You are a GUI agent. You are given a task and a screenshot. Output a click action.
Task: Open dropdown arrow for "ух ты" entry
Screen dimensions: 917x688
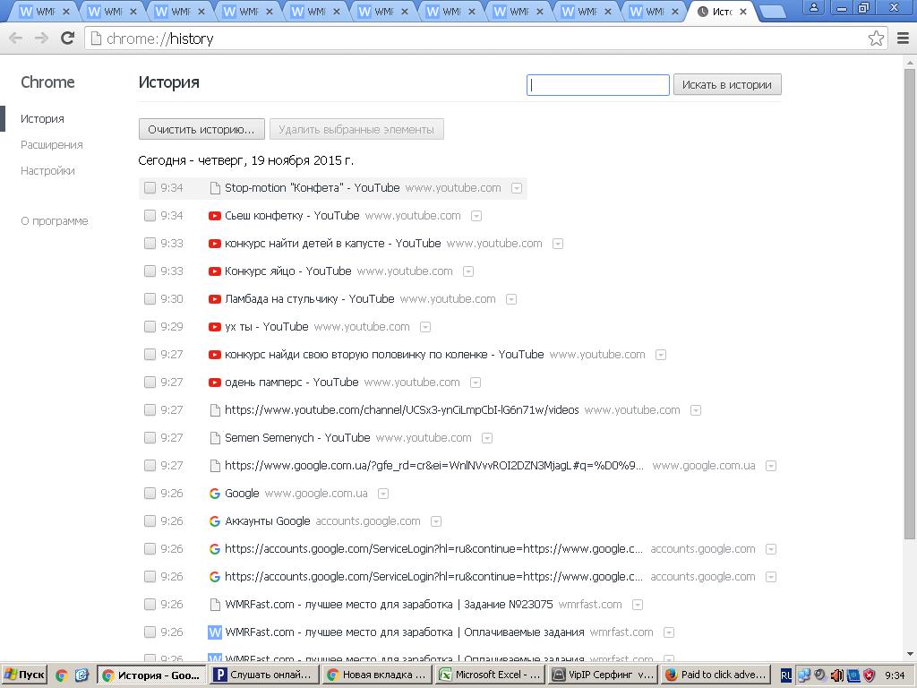click(x=425, y=328)
